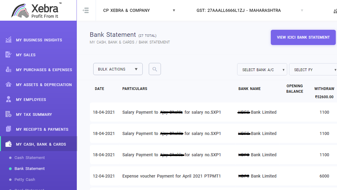Select the My Business Insights icon
The width and height of the screenshot is (337, 190).
click(x=8, y=40)
